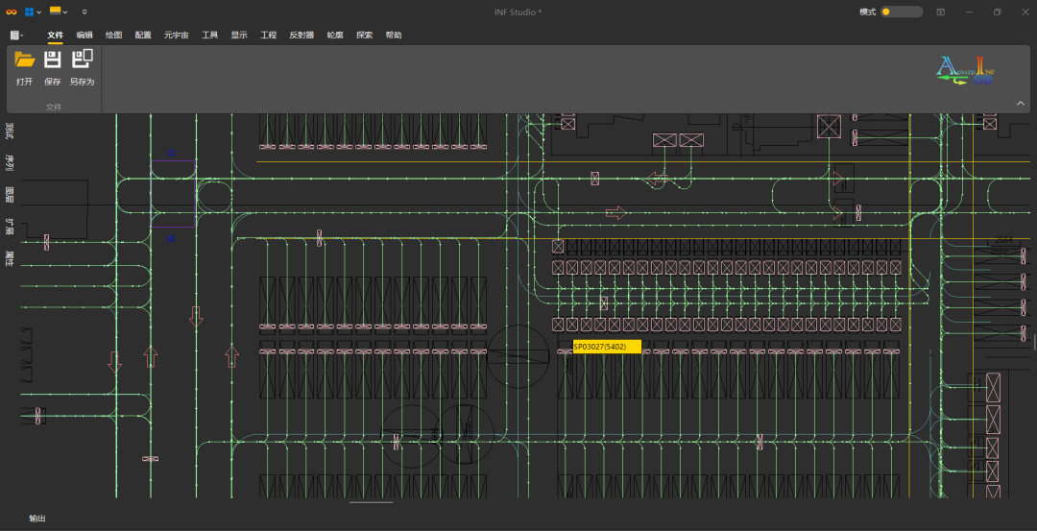Open the 属性 (Properties) side panel
The image size is (1037, 531).
coord(9,258)
